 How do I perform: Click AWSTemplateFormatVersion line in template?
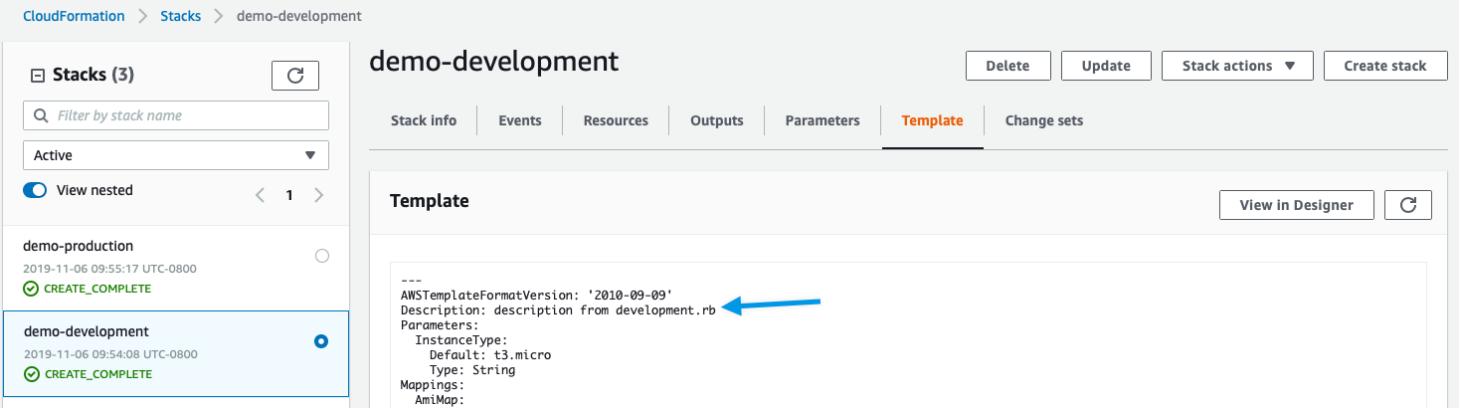point(537,295)
